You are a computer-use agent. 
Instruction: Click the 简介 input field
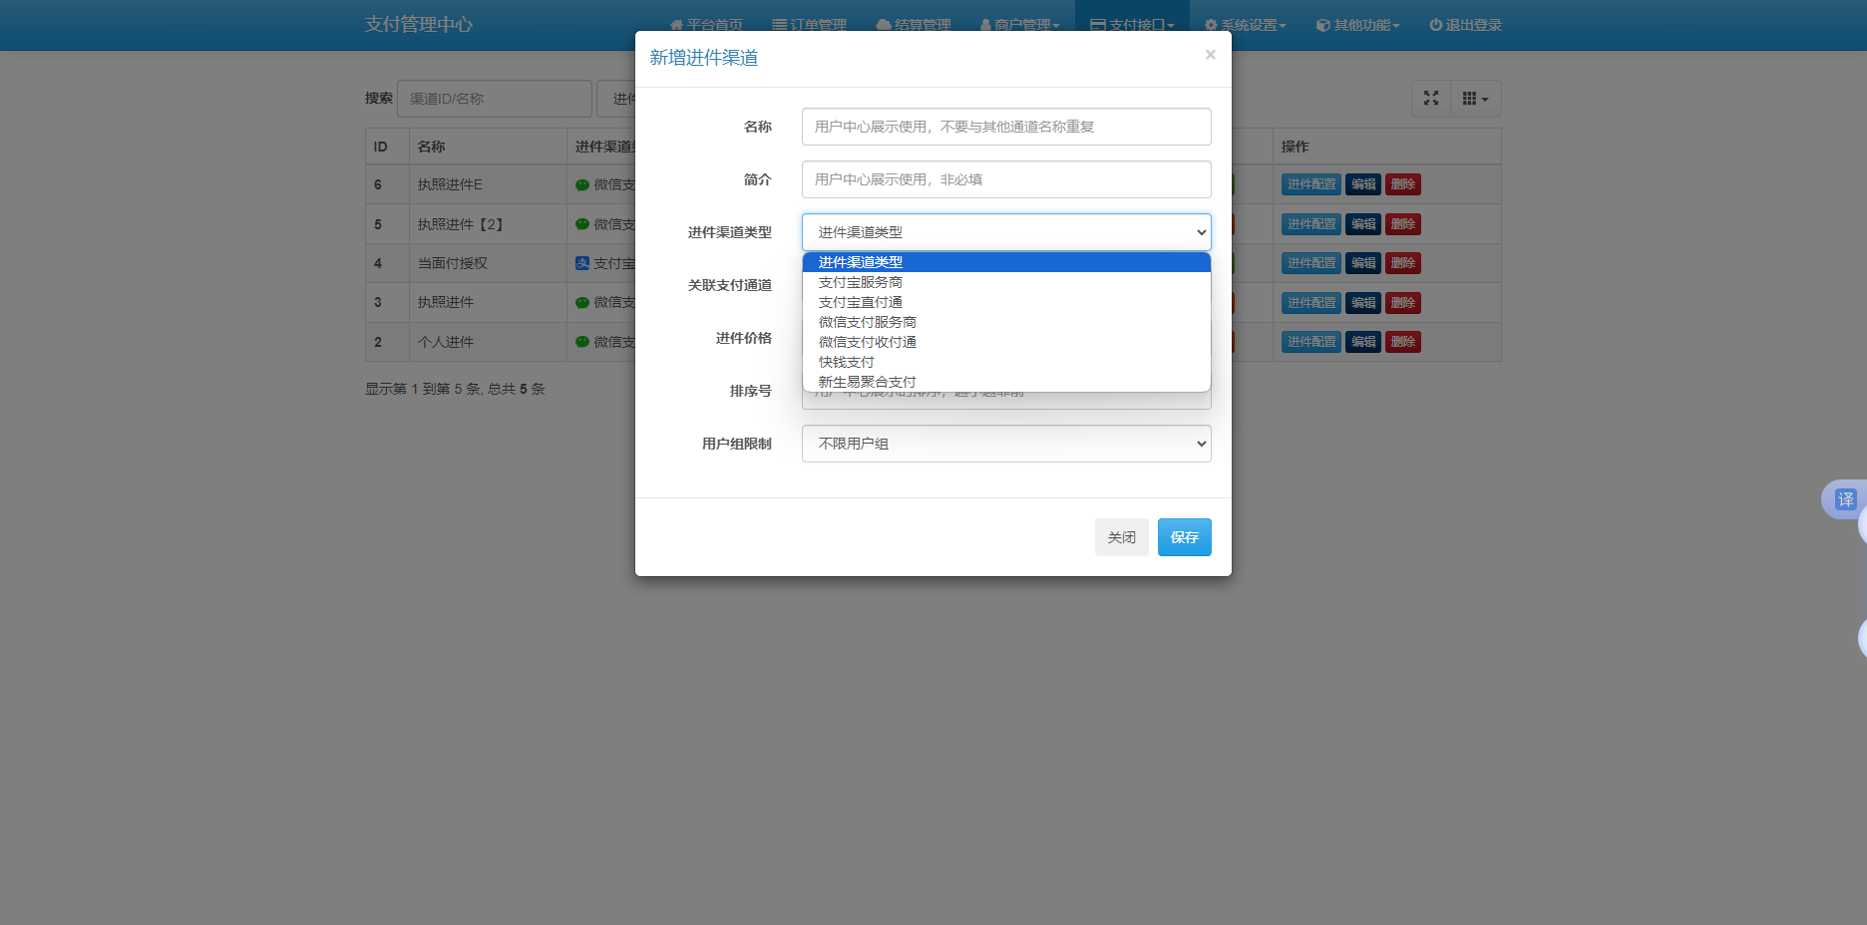pyautogui.click(x=1006, y=179)
